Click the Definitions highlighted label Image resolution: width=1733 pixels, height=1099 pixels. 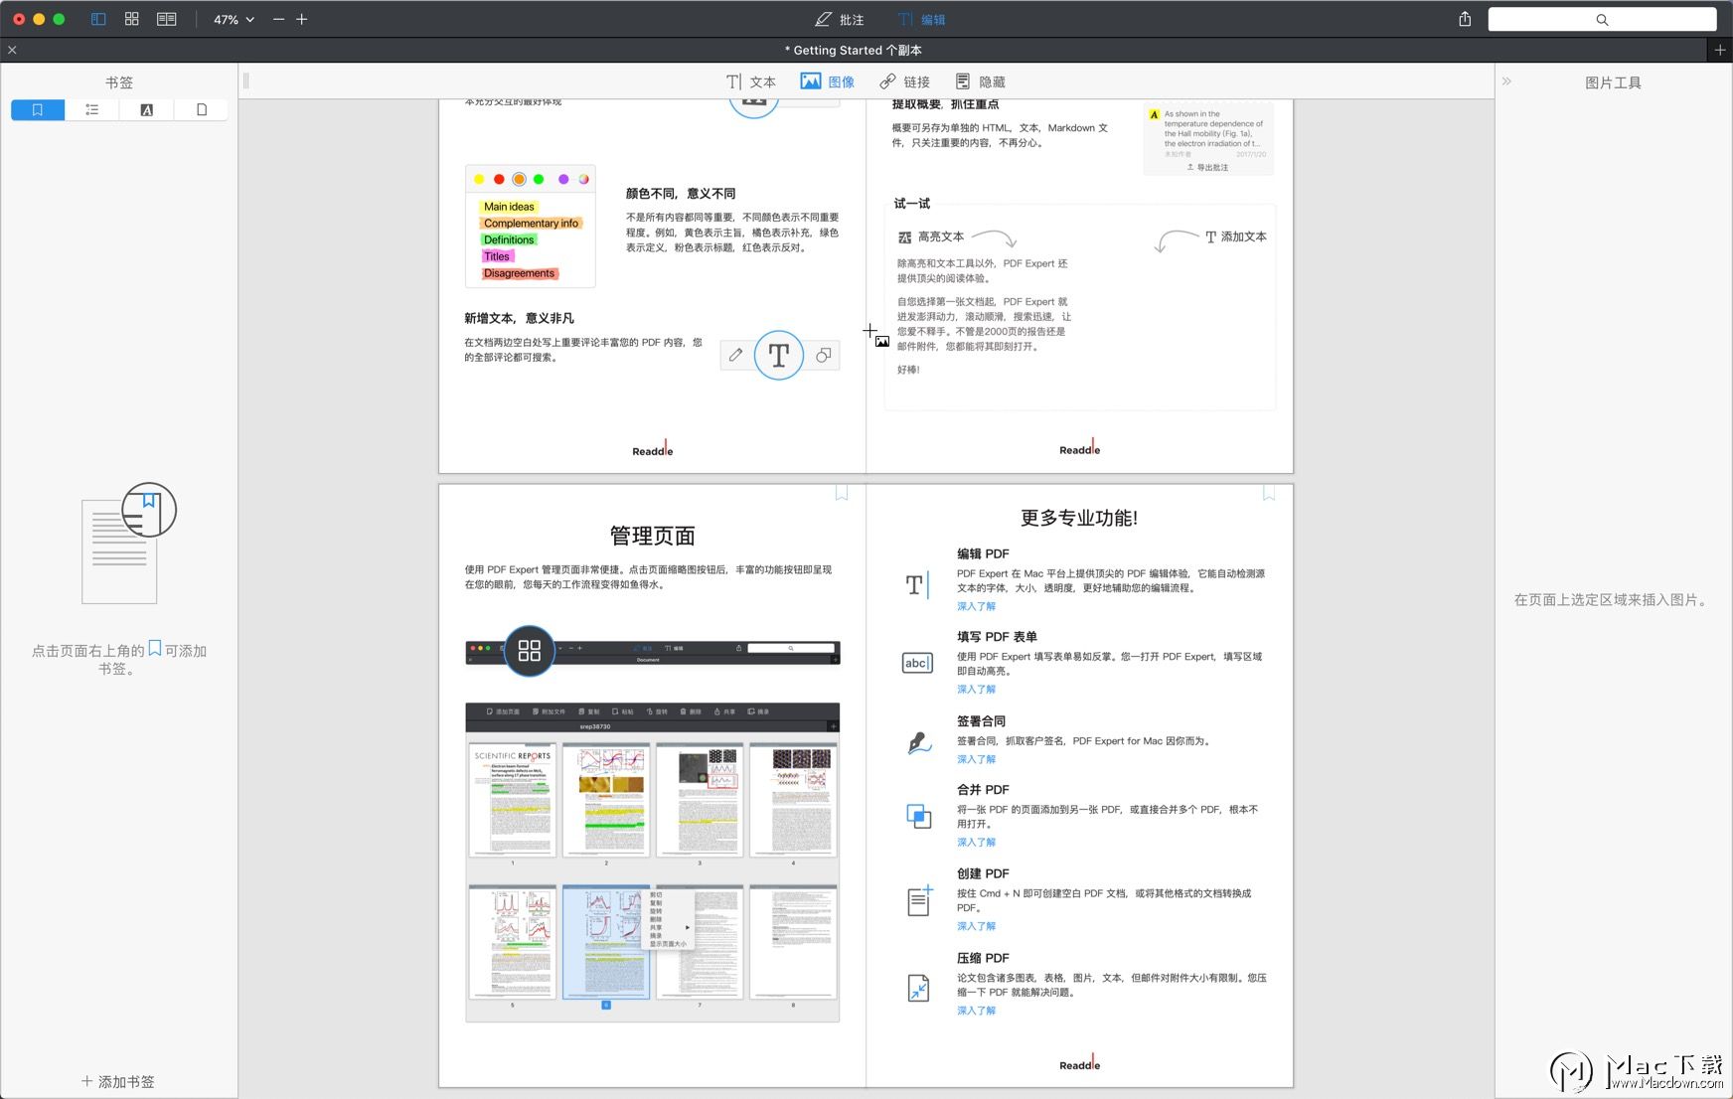click(509, 239)
